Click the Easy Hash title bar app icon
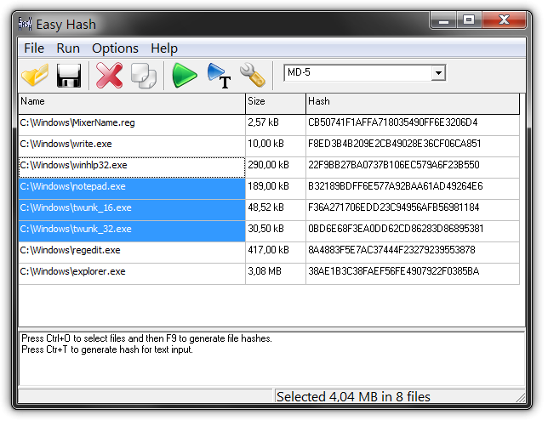 (26, 24)
